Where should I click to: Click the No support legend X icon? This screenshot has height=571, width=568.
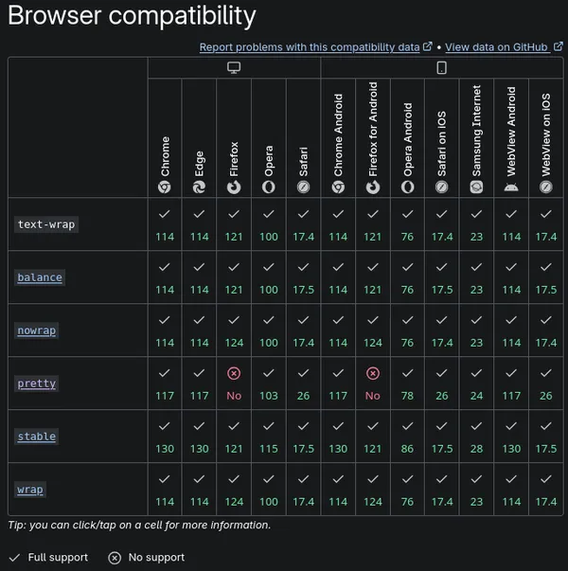tap(115, 558)
